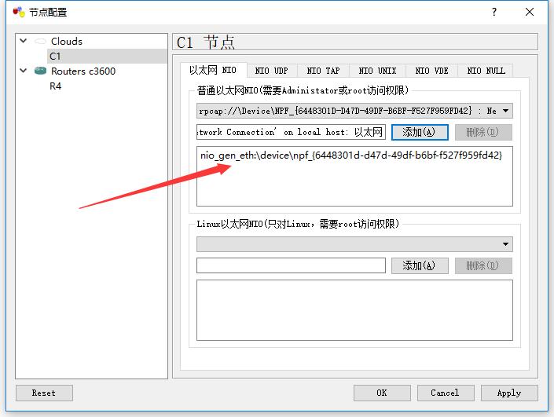Switch to the NIO UDP tab
Viewport: 554px width, 417px height.
[x=271, y=71]
